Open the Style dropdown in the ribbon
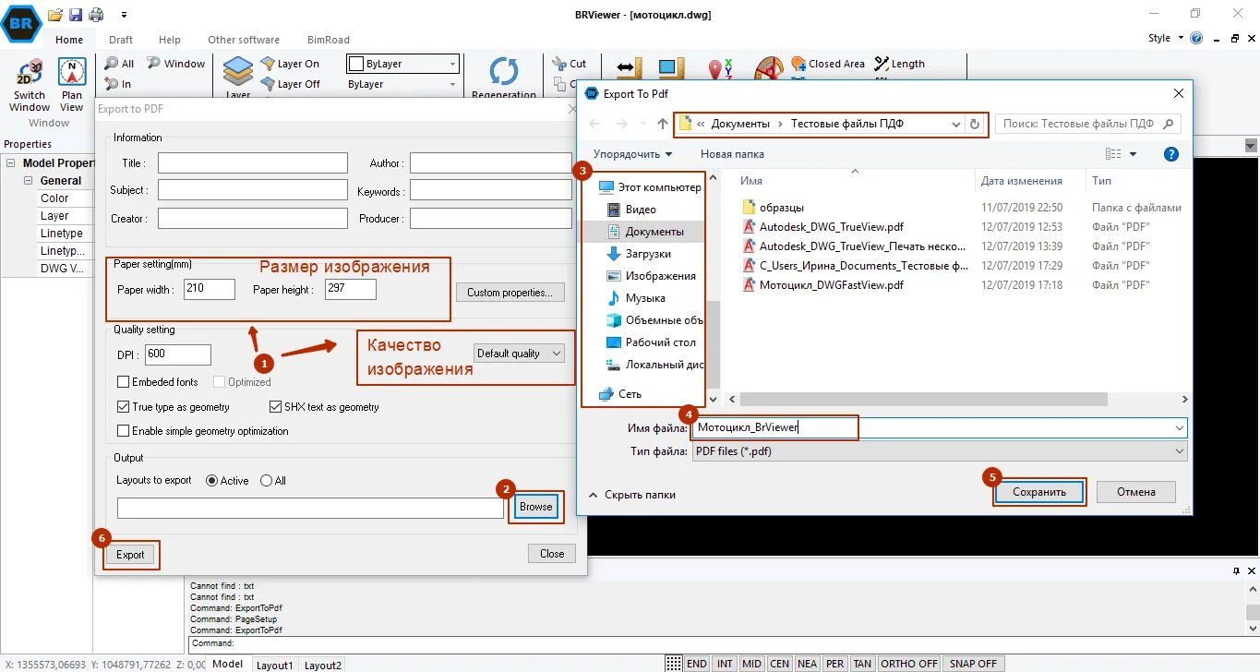This screenshot has width=1260, height=672. [x=1165, y=38]
